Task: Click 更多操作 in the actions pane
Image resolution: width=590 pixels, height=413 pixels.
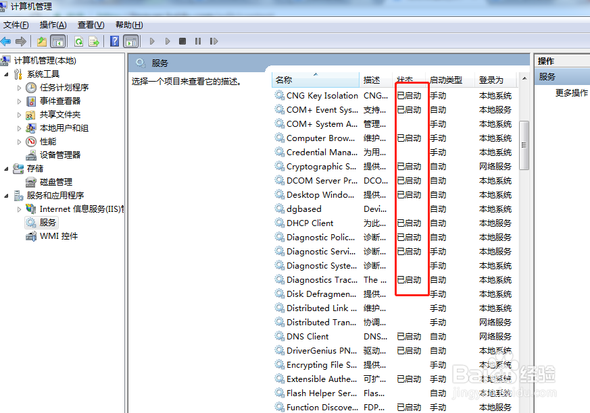Action: 572,93
